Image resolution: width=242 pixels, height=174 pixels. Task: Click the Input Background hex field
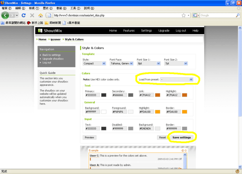(x=146, y=128)
